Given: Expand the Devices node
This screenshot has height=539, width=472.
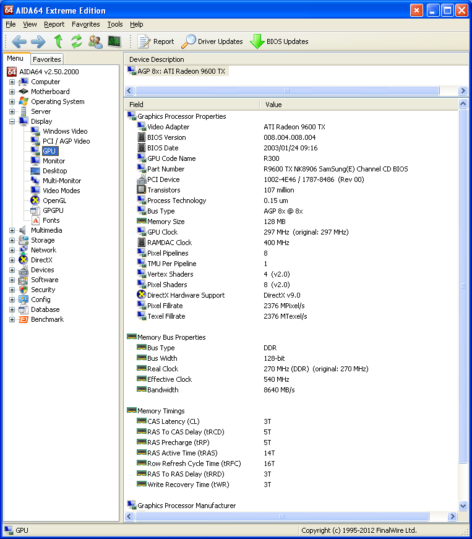Looking at the screenshot, I should tap(12, 270).
